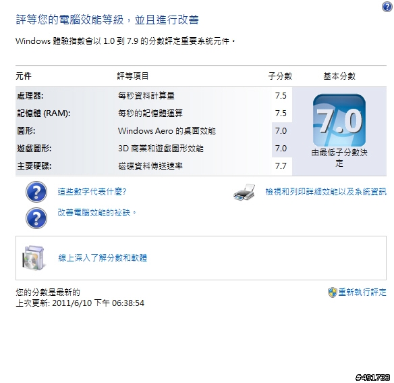Click the 3D 商業和遊戲圖形效能 description
The image size is (394, 383).
[x=161, y=149]
